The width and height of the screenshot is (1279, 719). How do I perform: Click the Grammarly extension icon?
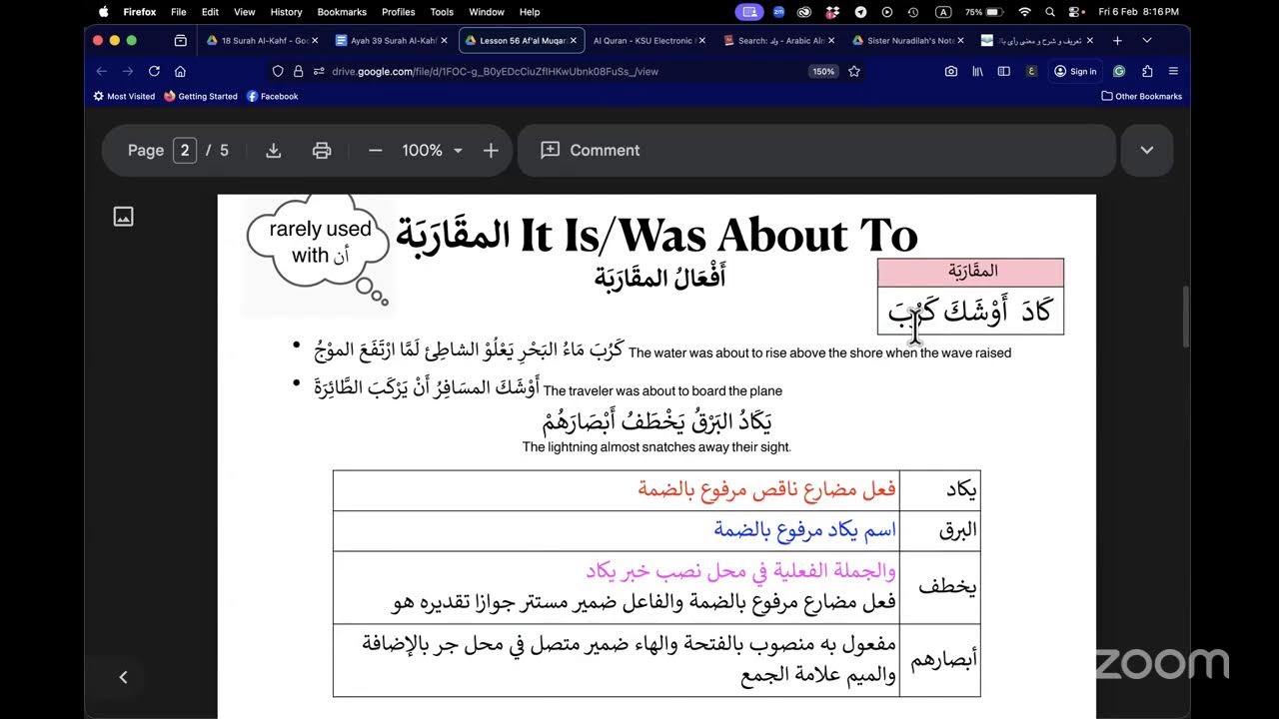coord(1119,71)
